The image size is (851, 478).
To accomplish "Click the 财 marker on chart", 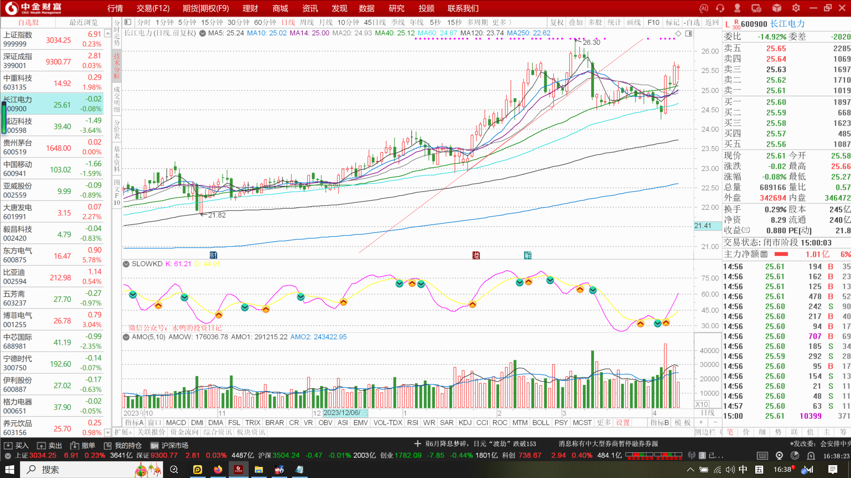I will point(213,255).
